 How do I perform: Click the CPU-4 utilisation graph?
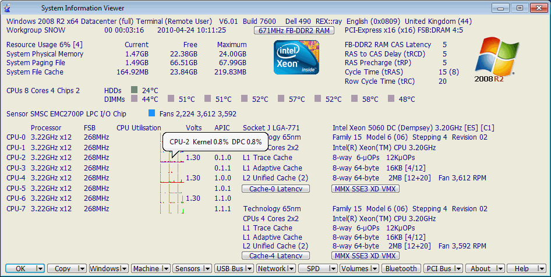[172, 178]
